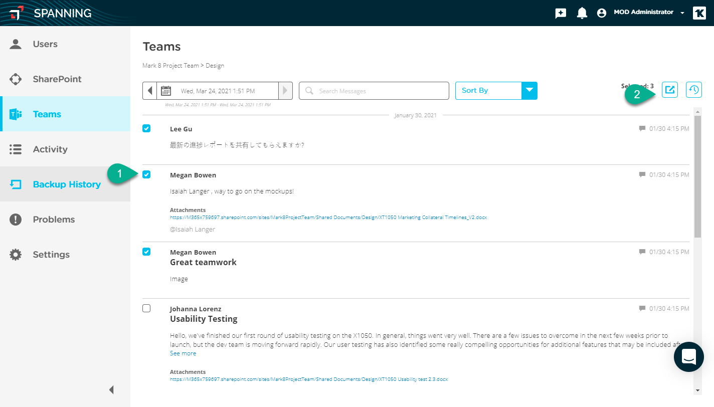Click the Problems exclamation icon
The height and width of the screenshot is (407, 714).
pos(16,220)
